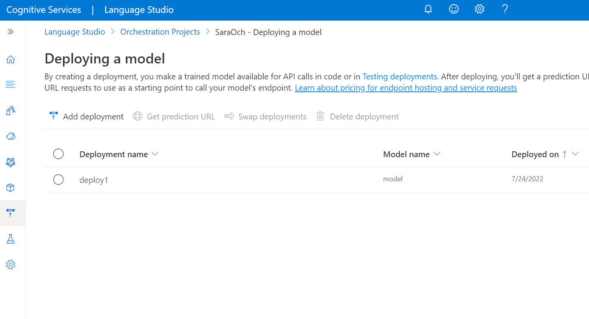The width and height of the screenshot is (589, 319).
Task: Click the Cognitive Services header title
Action: point(43,9)
